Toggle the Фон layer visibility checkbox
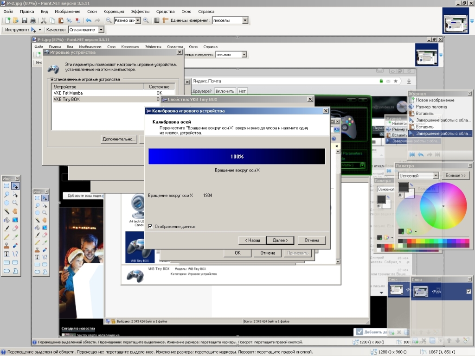 click(x=469, y=291)
